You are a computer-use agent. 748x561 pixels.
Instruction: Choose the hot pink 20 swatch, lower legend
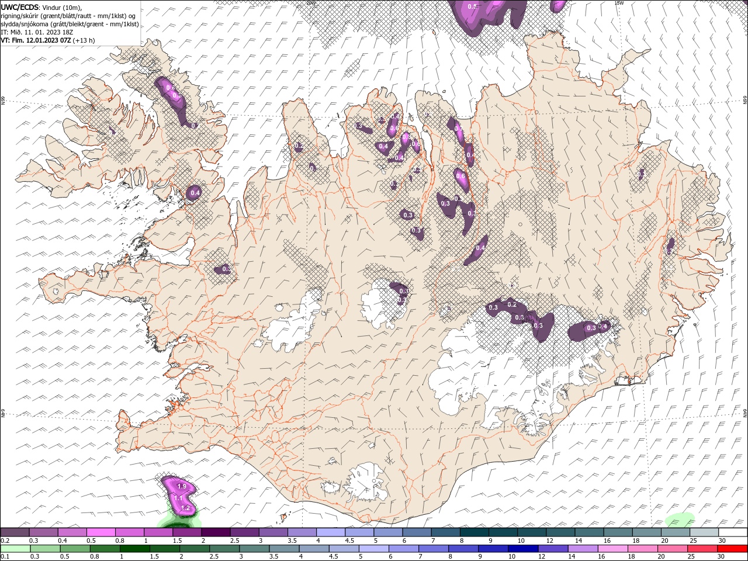pyautogui.click(x=672, y=549)
